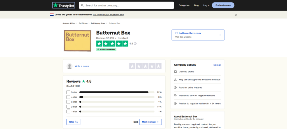287x129 pixels.
Task: Select the first star in rating selector
Action: point(132,66)
